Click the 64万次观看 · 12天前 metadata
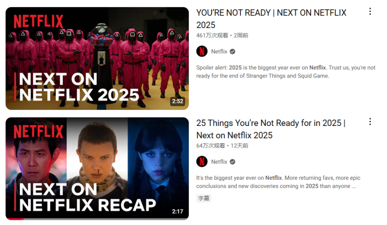This screenshot has height=225, width=387. point(222,145)
